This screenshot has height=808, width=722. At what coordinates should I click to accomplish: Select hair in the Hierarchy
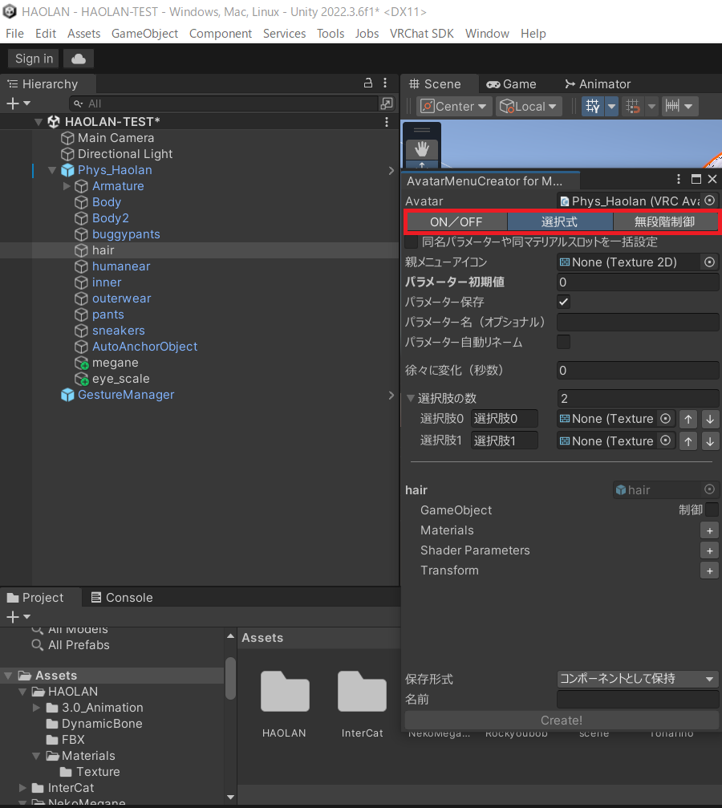200,250
